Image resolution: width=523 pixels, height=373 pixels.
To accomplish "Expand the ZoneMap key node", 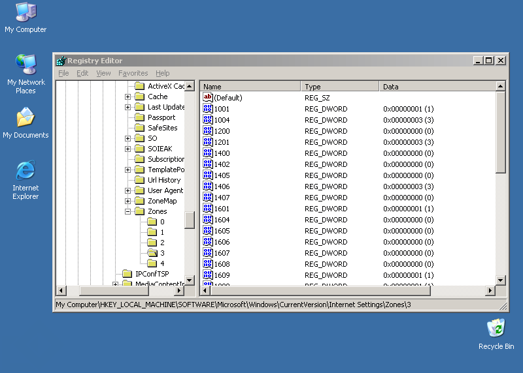I will (x=127, y=201).
